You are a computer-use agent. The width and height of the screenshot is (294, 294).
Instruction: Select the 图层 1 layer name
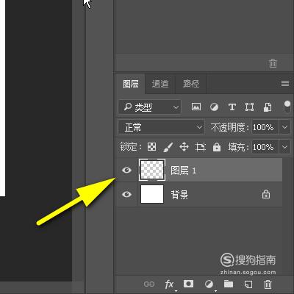(x=183, y=171)
